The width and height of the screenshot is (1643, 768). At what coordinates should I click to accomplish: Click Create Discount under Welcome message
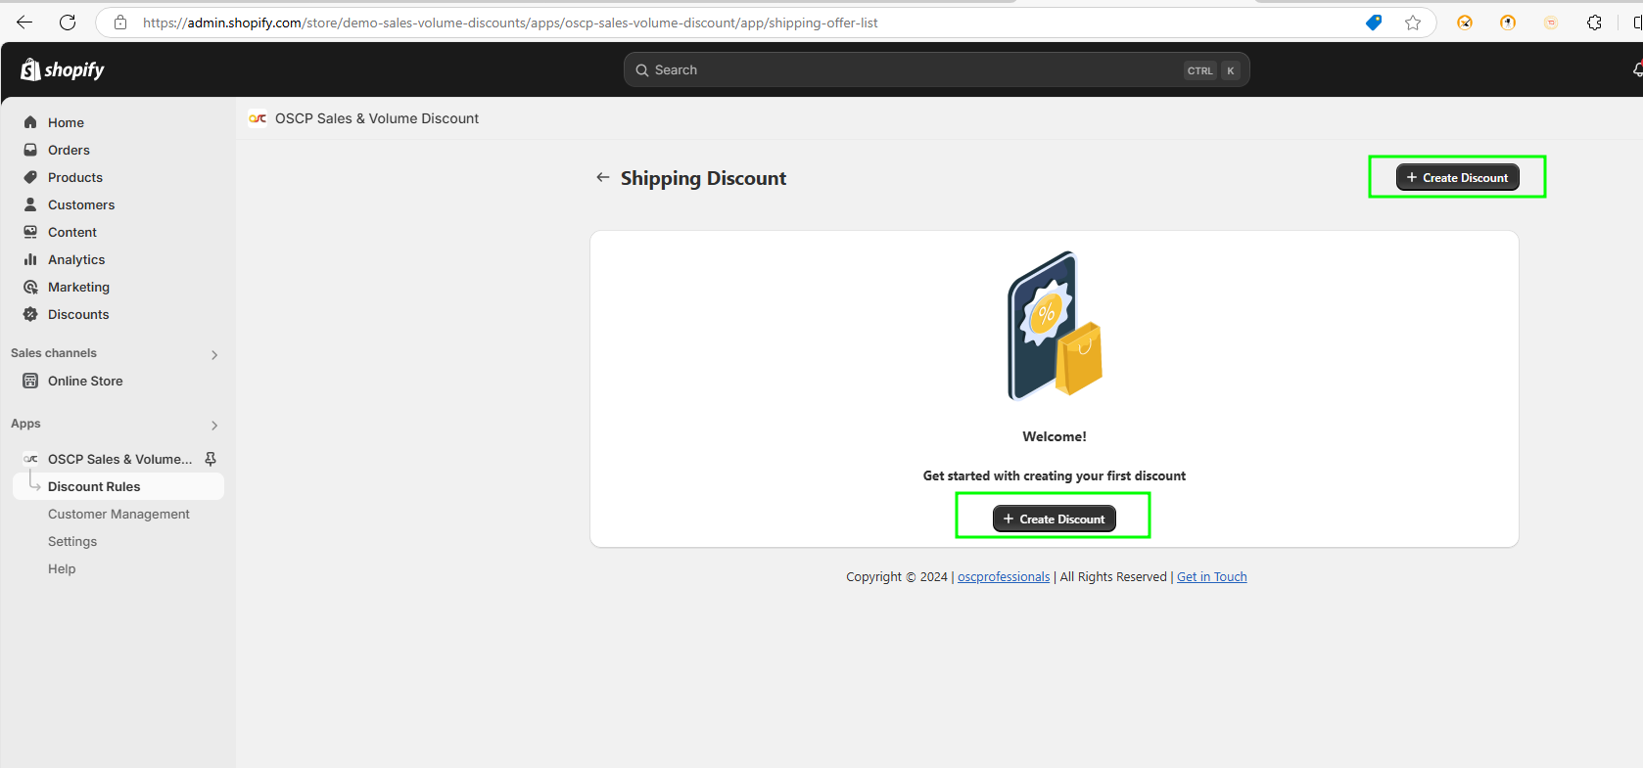click(1054, 519)
